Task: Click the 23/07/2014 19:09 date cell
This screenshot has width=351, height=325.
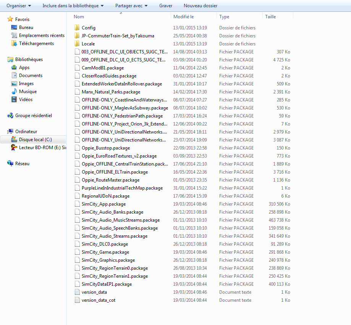Action: [x=190, y=140]
